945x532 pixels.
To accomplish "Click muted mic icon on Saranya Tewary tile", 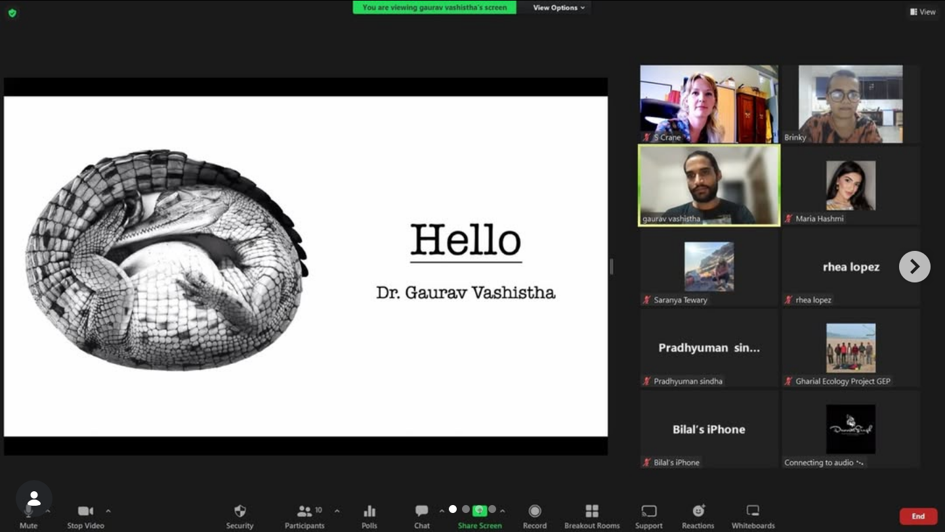I will [647, 300].
